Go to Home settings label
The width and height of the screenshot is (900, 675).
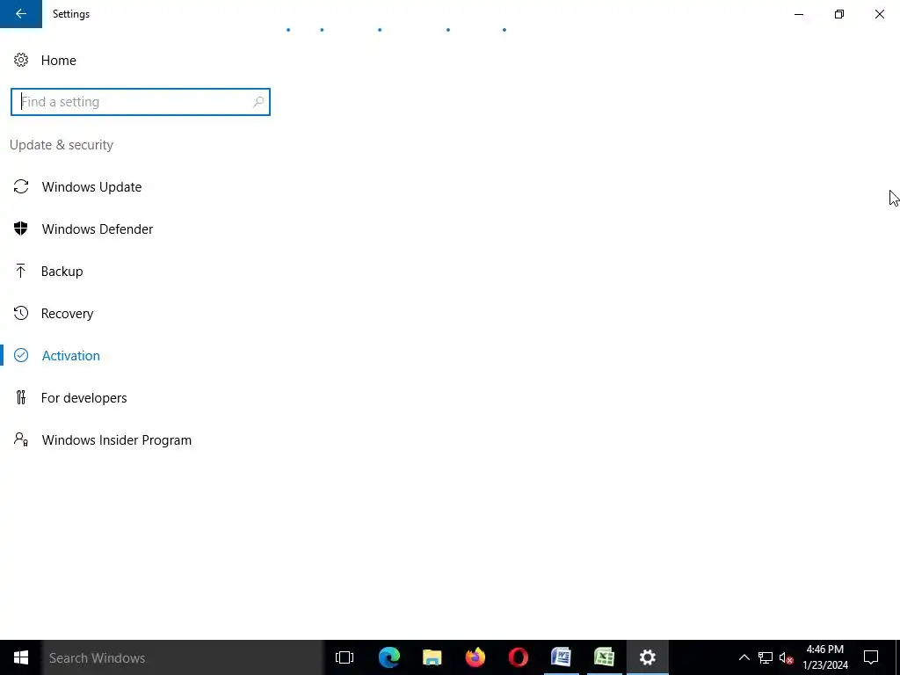point(59,61)
